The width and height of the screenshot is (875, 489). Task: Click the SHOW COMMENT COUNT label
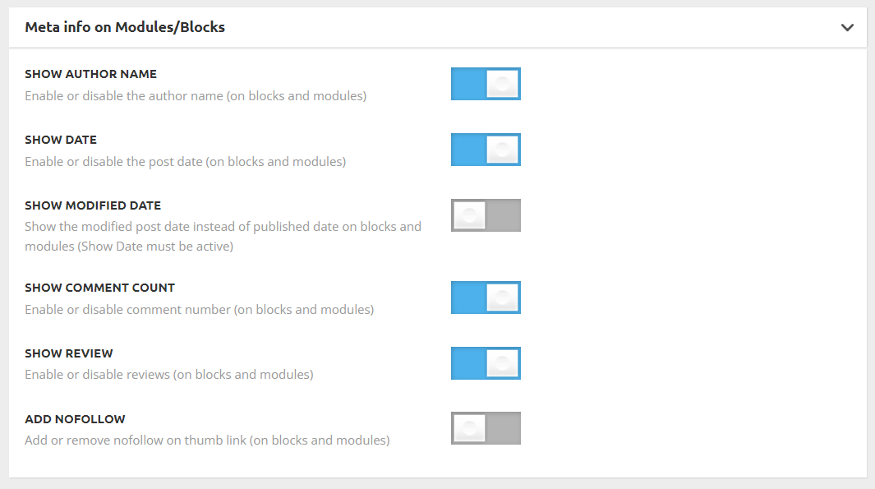click(100, 288)
